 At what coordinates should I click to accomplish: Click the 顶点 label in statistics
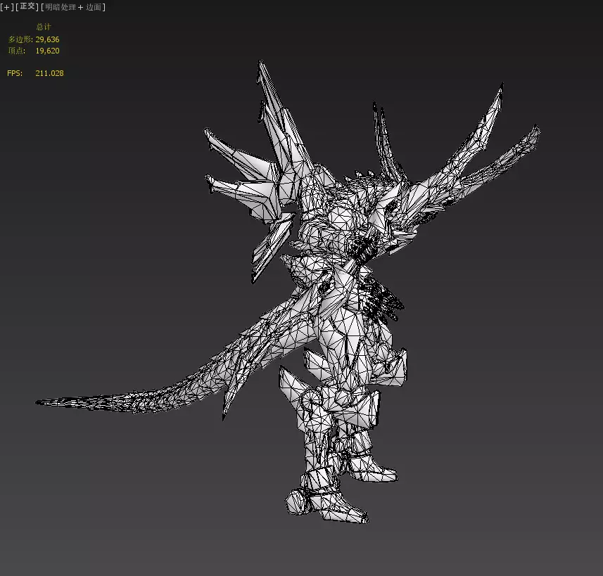pyautogui.click(x=17, y=51)
